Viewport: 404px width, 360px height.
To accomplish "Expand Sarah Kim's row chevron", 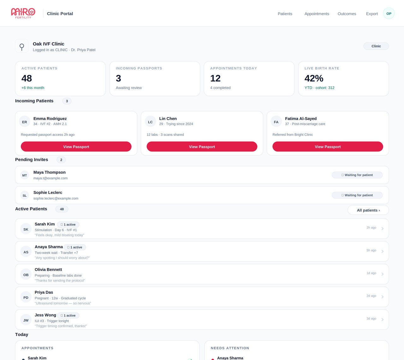I will [382, 229].
